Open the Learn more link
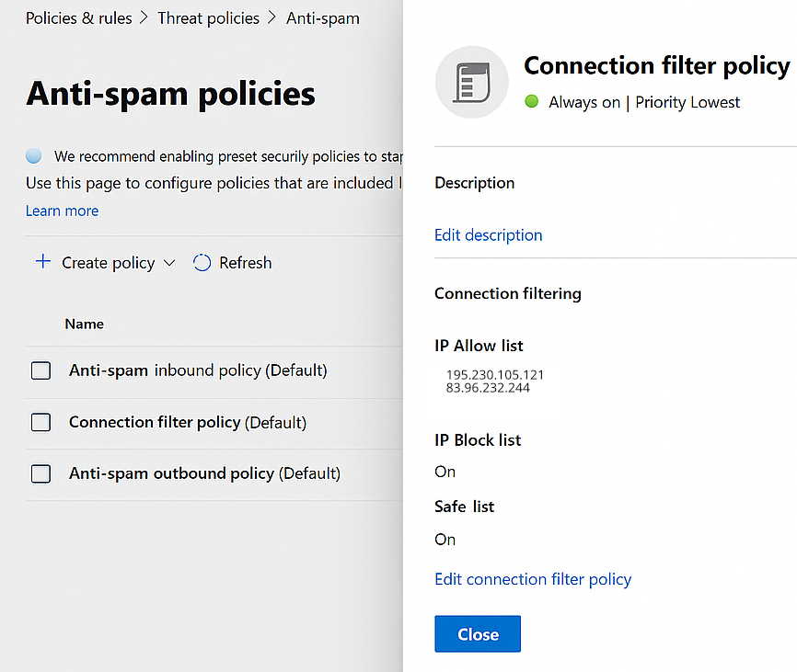797x672 pixels. pos(62,211)
